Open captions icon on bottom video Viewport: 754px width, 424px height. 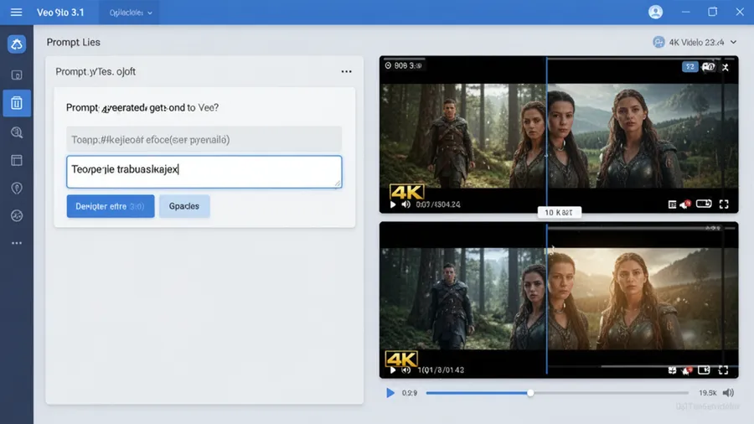(672, 370)
